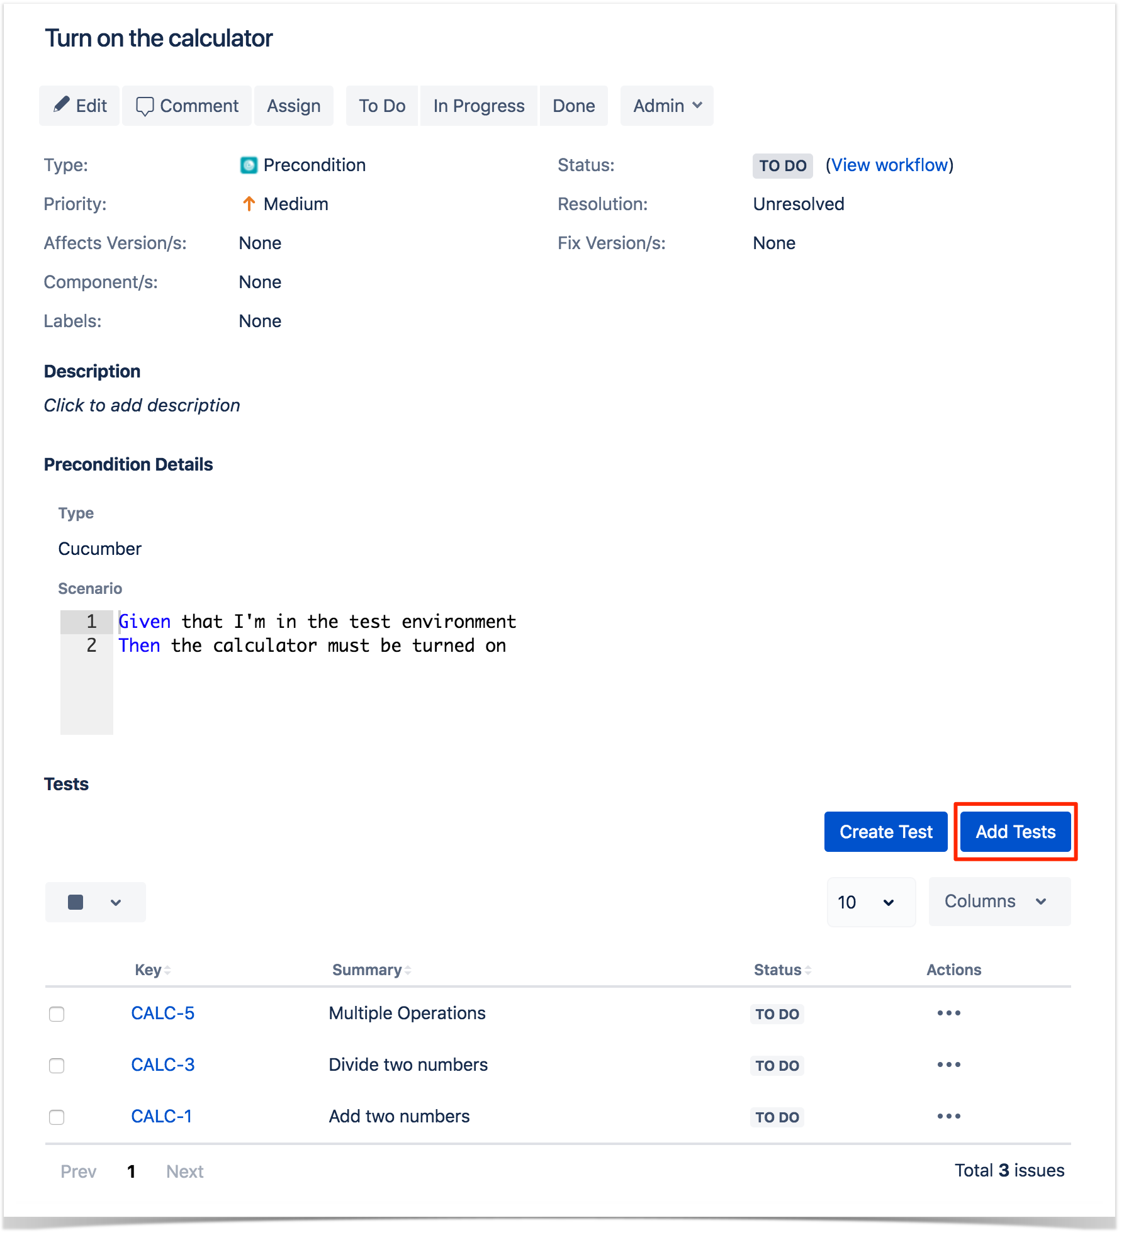Screen dimensions: 1124x1235
Task: Click the Medium priority arrow icon
Action: point(249,204)
